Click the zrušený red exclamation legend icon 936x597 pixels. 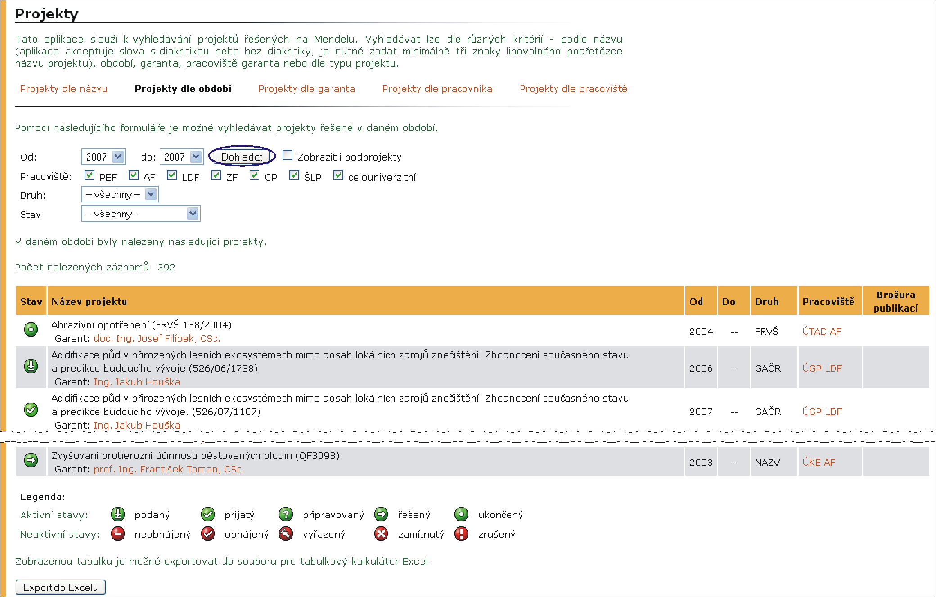pos(461,534)
